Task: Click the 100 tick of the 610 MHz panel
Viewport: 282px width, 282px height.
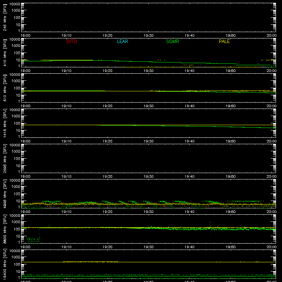Action: point(17,88)
